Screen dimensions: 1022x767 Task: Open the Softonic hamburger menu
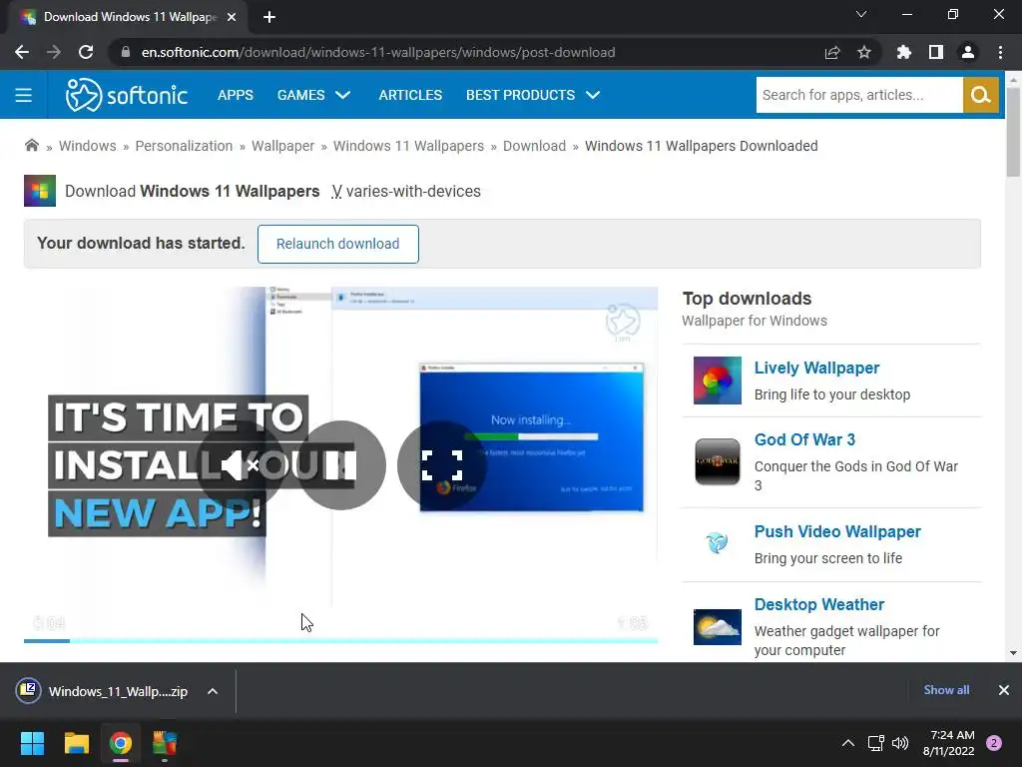(24, 95)
